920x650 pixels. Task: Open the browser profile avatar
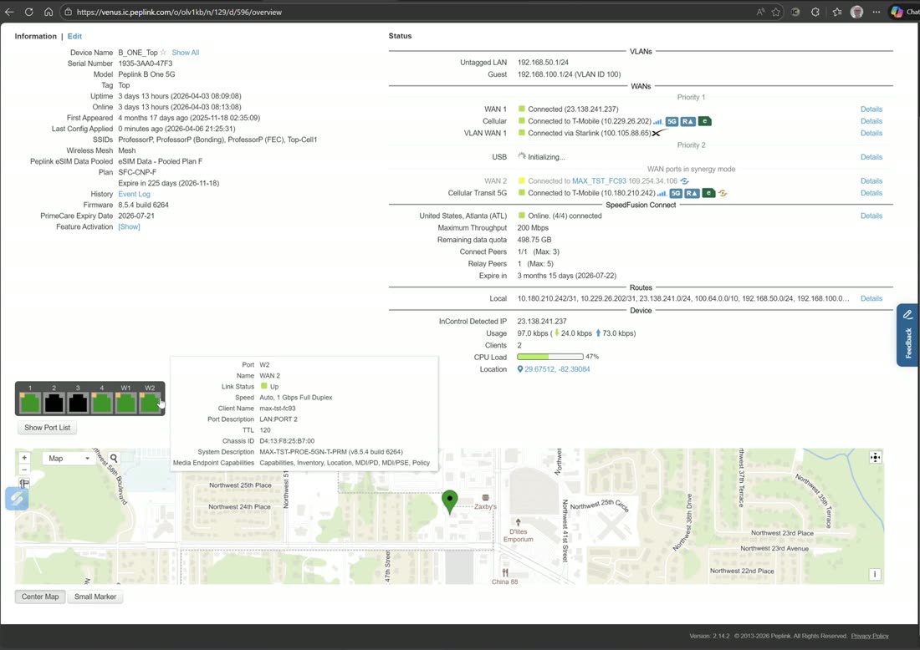[x=856, y=12]
